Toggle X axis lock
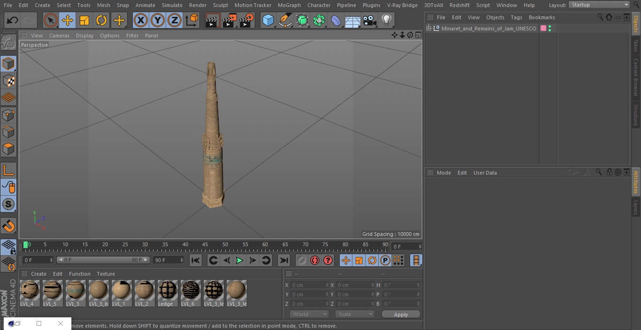Screen dimensions: 641x330 141,20
